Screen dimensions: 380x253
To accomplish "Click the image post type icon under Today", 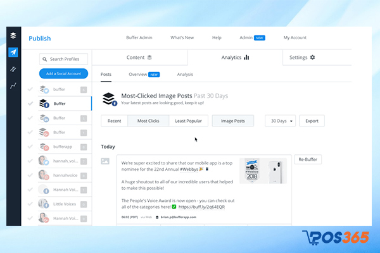I will (x=105, y=161).
